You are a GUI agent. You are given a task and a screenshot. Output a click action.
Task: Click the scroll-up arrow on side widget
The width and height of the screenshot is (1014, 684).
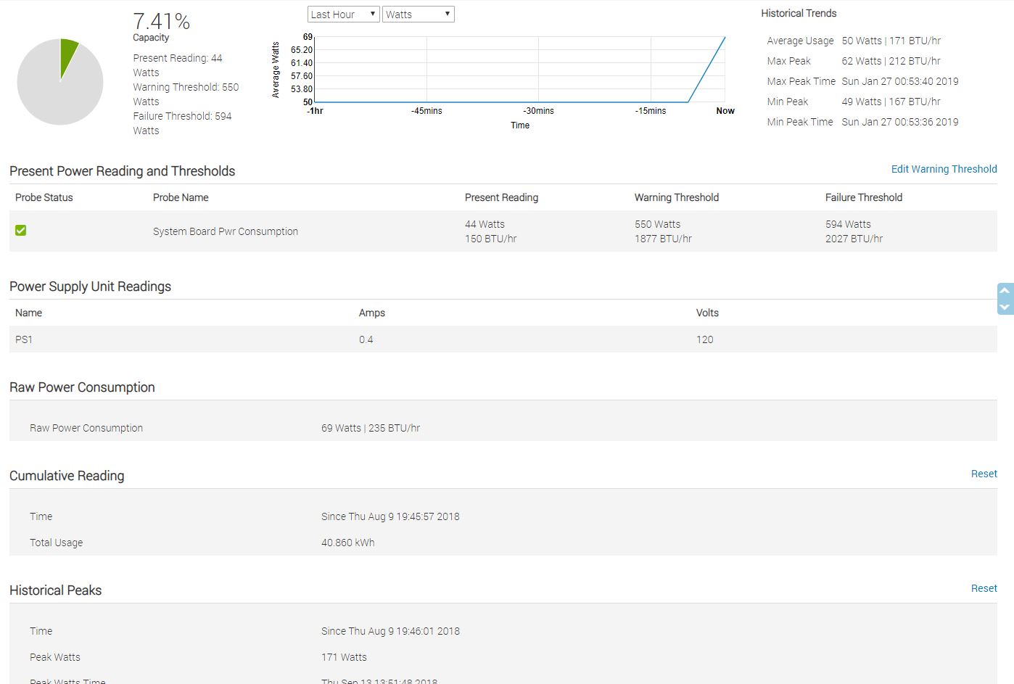pyautogui.click(x=1005, y=291)
